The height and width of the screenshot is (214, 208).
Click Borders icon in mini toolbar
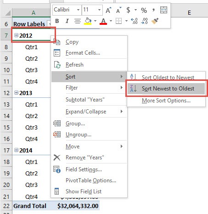click(118, 21)
